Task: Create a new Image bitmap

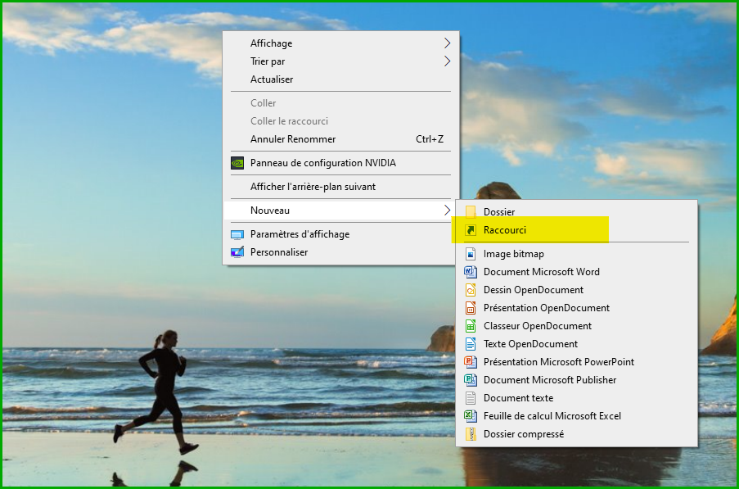Action: [x=513, y=254]
